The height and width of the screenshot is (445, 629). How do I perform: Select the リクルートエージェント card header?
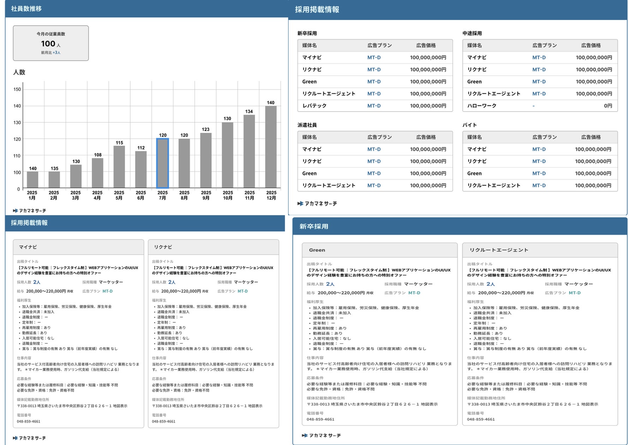540,250
